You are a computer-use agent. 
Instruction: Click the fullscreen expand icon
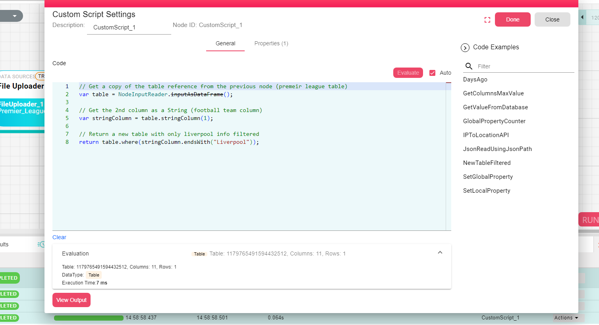tap(487, 20)
